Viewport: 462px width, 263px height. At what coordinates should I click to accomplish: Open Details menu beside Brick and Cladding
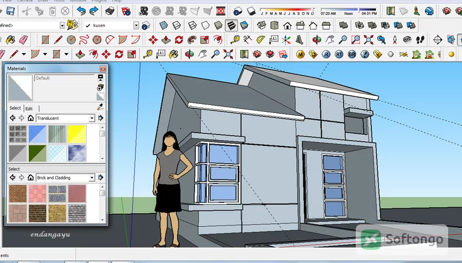[x=100, y=178]
